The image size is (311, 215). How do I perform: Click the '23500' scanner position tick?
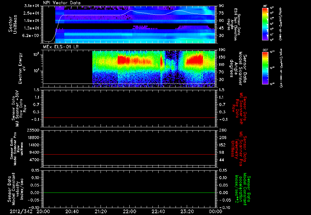point(33,130)
